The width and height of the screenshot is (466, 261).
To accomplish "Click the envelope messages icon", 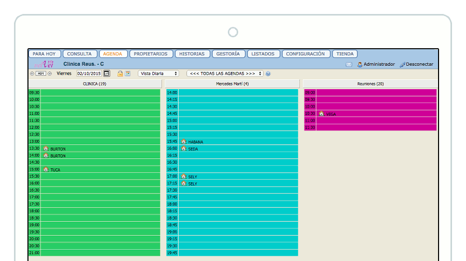I will point(349,64).
